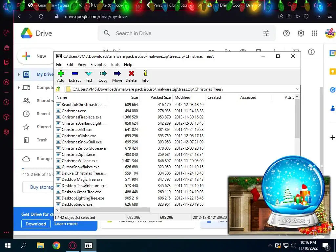Open the 7-Zip Edit menu
This screenshot has width=336, height=252.
pos(70,65)
